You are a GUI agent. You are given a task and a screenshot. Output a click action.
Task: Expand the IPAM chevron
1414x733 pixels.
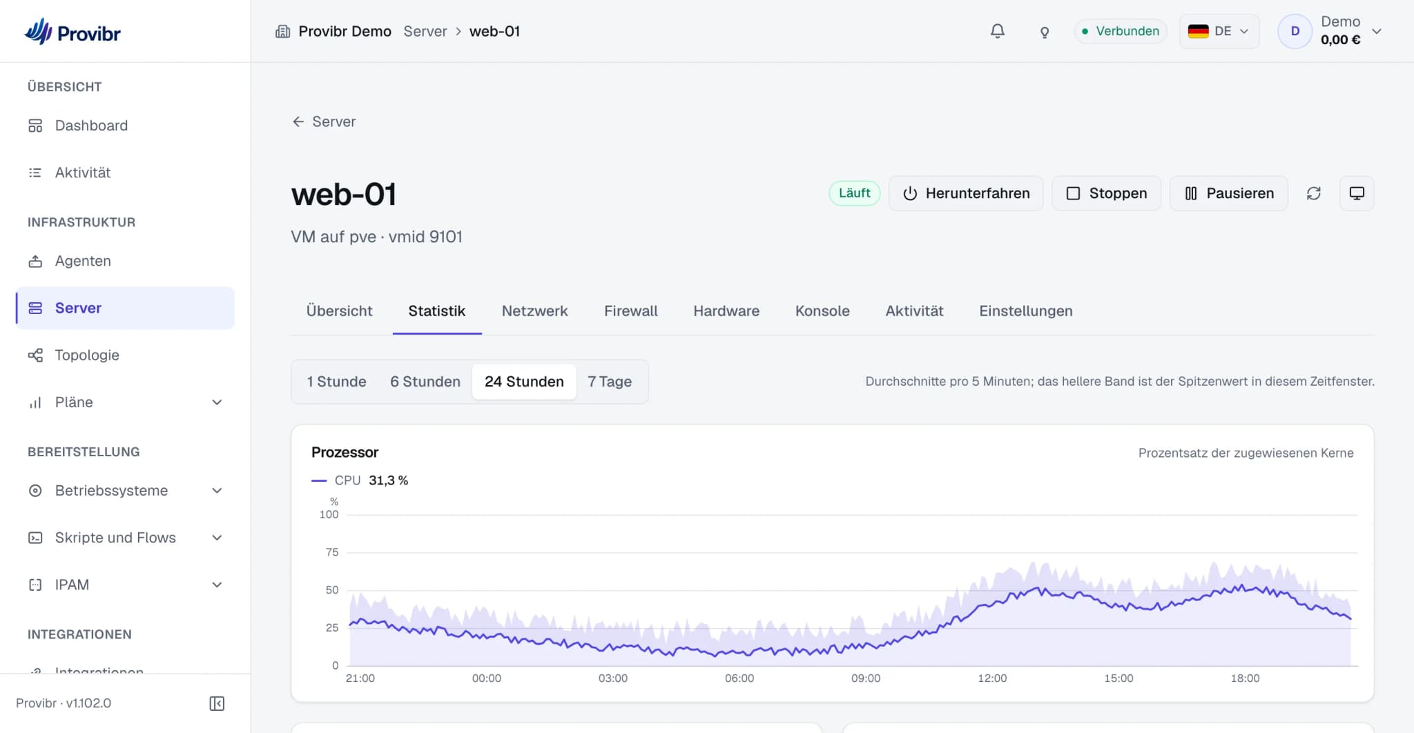217,585
